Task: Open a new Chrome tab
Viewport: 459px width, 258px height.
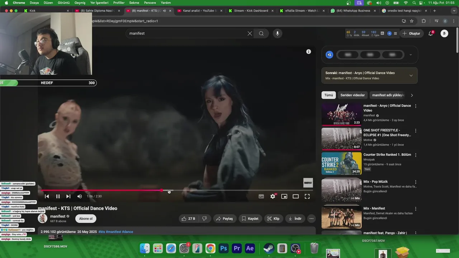Action: pyautogui.click(x=435, y=11)
